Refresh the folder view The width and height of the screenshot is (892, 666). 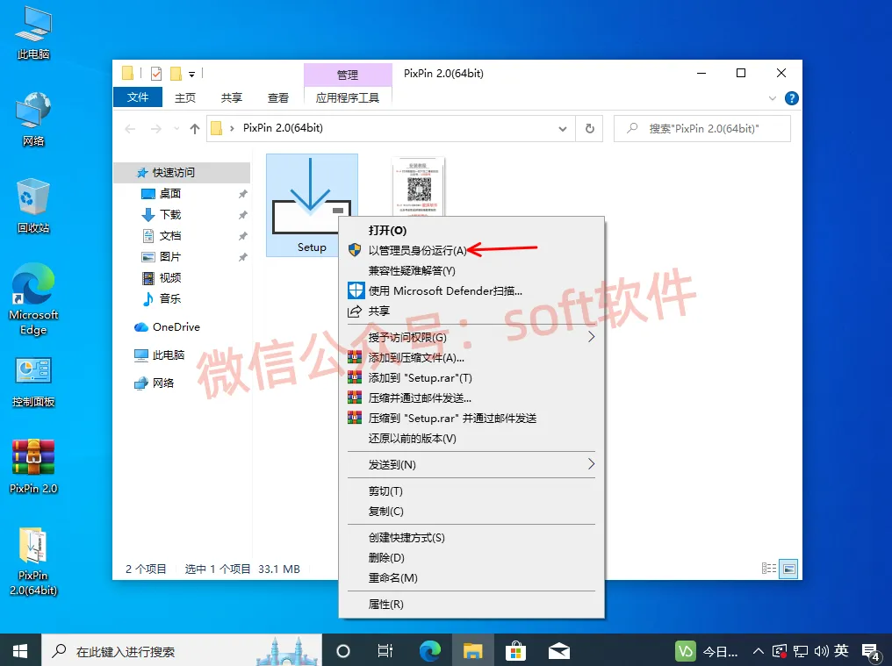[x=590, y=129]
